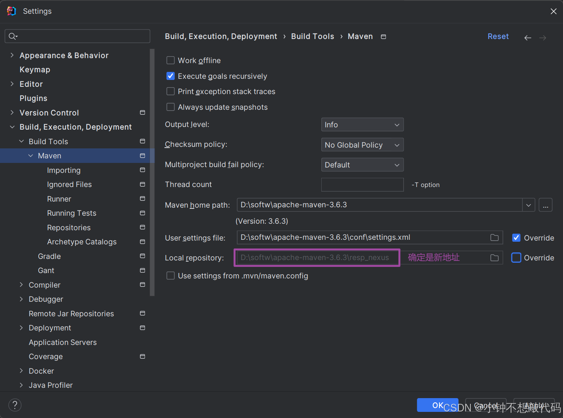Enable the Work offline checkbox
The width and height of the screenshot is (563, 418).
pos(171,60)
